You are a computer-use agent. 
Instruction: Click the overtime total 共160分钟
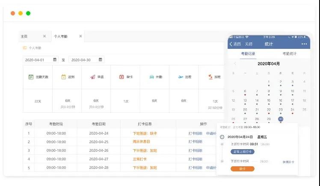215,108
